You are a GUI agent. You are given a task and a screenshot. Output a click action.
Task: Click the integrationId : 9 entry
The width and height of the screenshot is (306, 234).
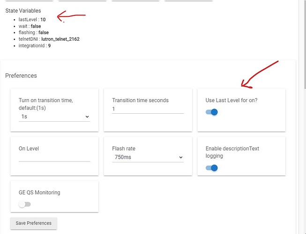(35, 46)
